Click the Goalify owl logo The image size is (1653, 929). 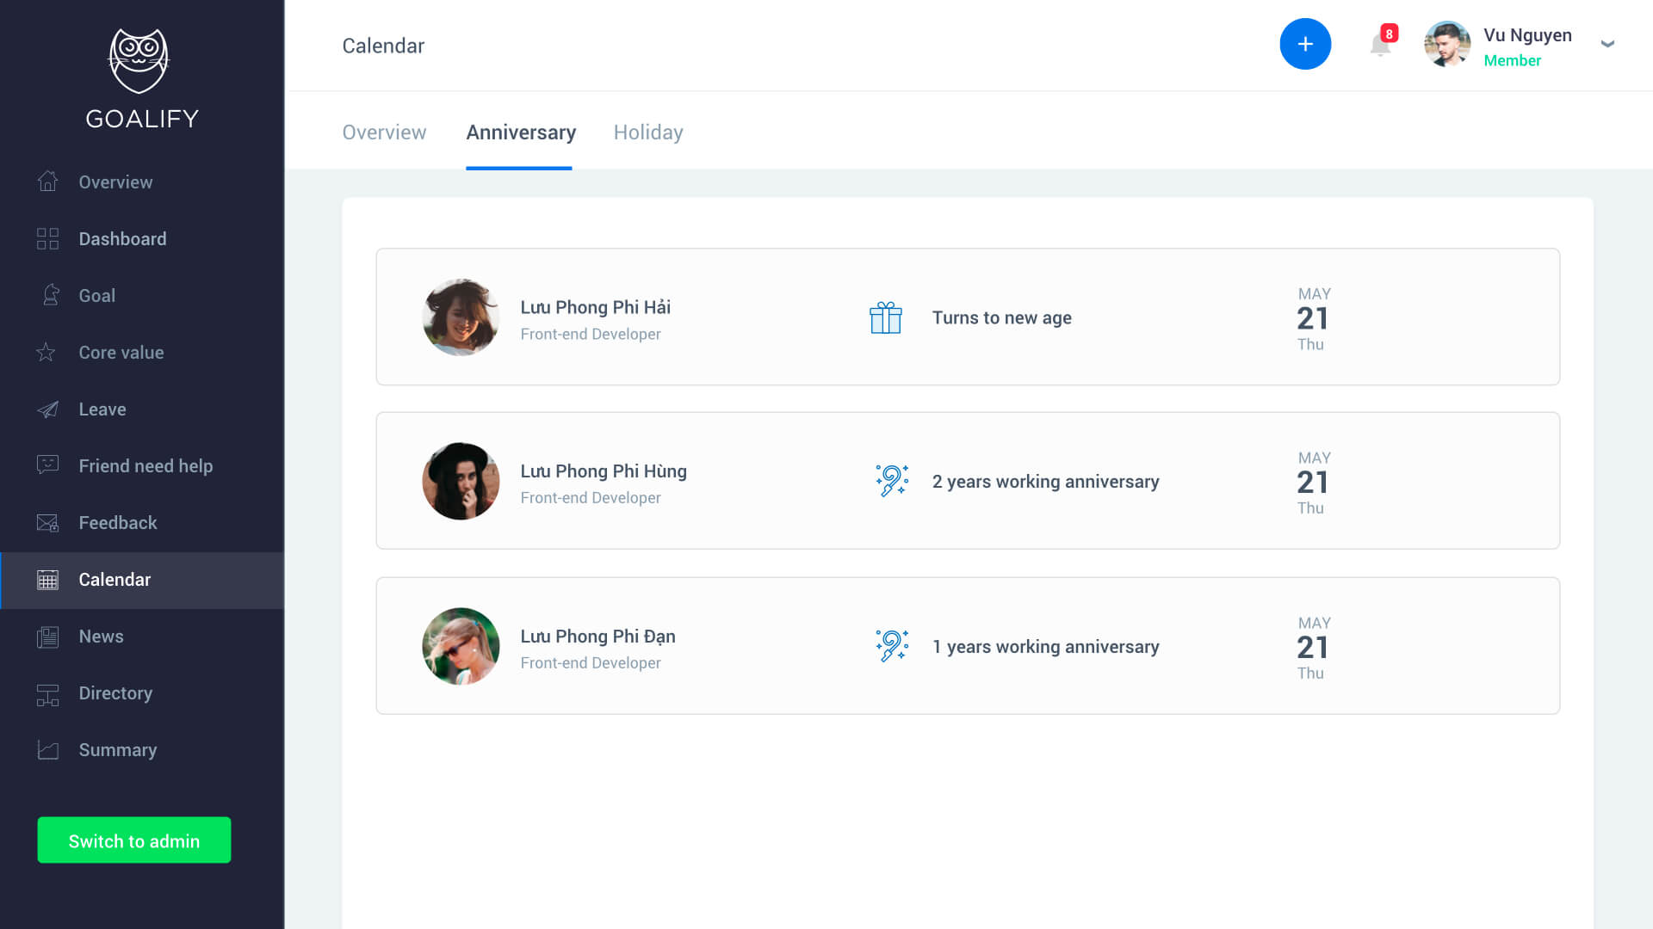pyautogui.click(x=139, y=61)
